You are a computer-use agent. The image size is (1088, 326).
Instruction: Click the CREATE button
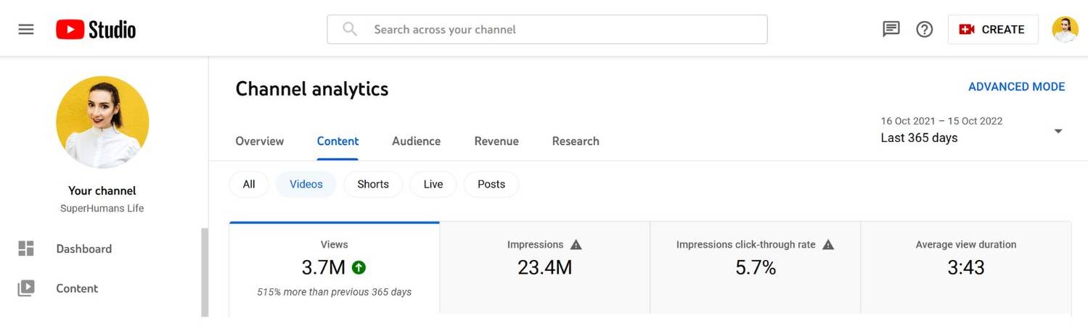click(x=992, y=30)
